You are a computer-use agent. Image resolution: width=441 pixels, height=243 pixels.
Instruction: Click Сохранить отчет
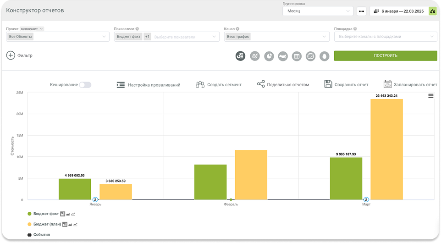pos(346,85)
